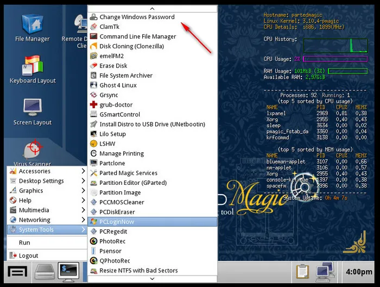Open the disk drive launcher in taskbar

tap(45, 271)
